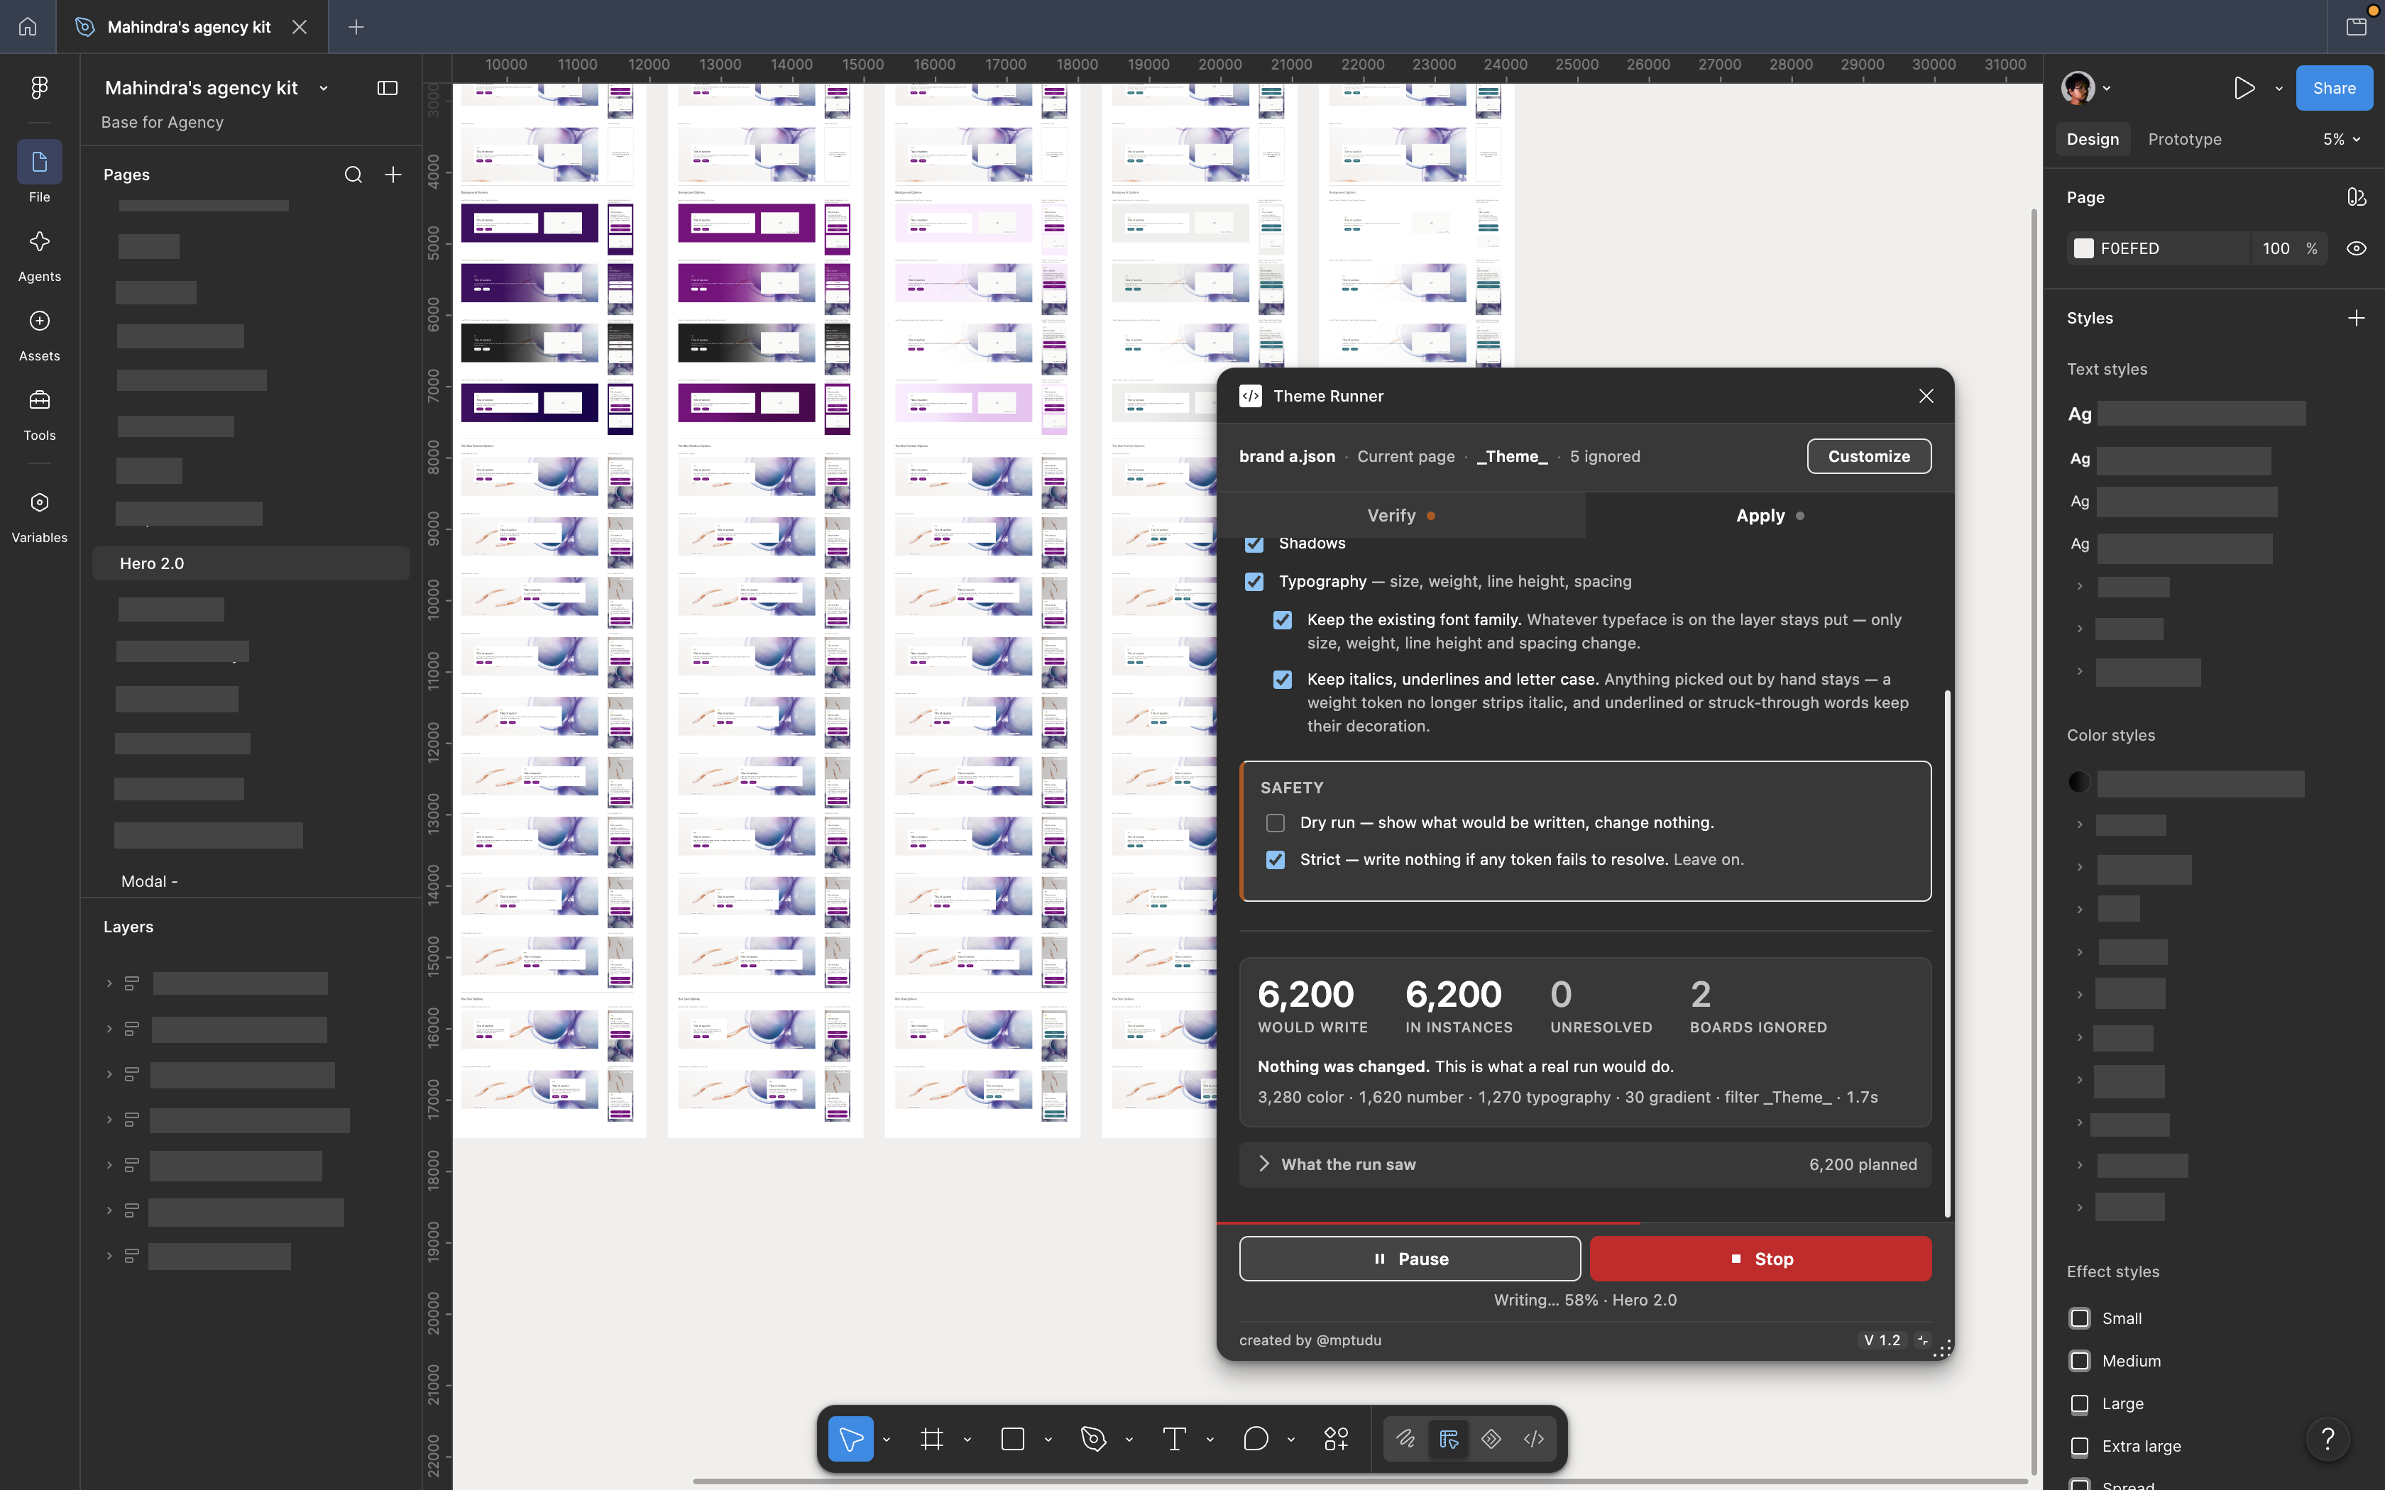The image size is (2385, 1490).
Task: Open the File sidebar panel
Action: point(40,172)
